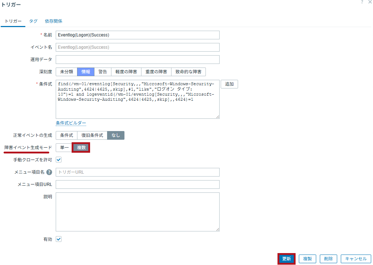Click inside the 説明 text area
The width and height of the screenshot is (373, 265).
tap(137, 212)
